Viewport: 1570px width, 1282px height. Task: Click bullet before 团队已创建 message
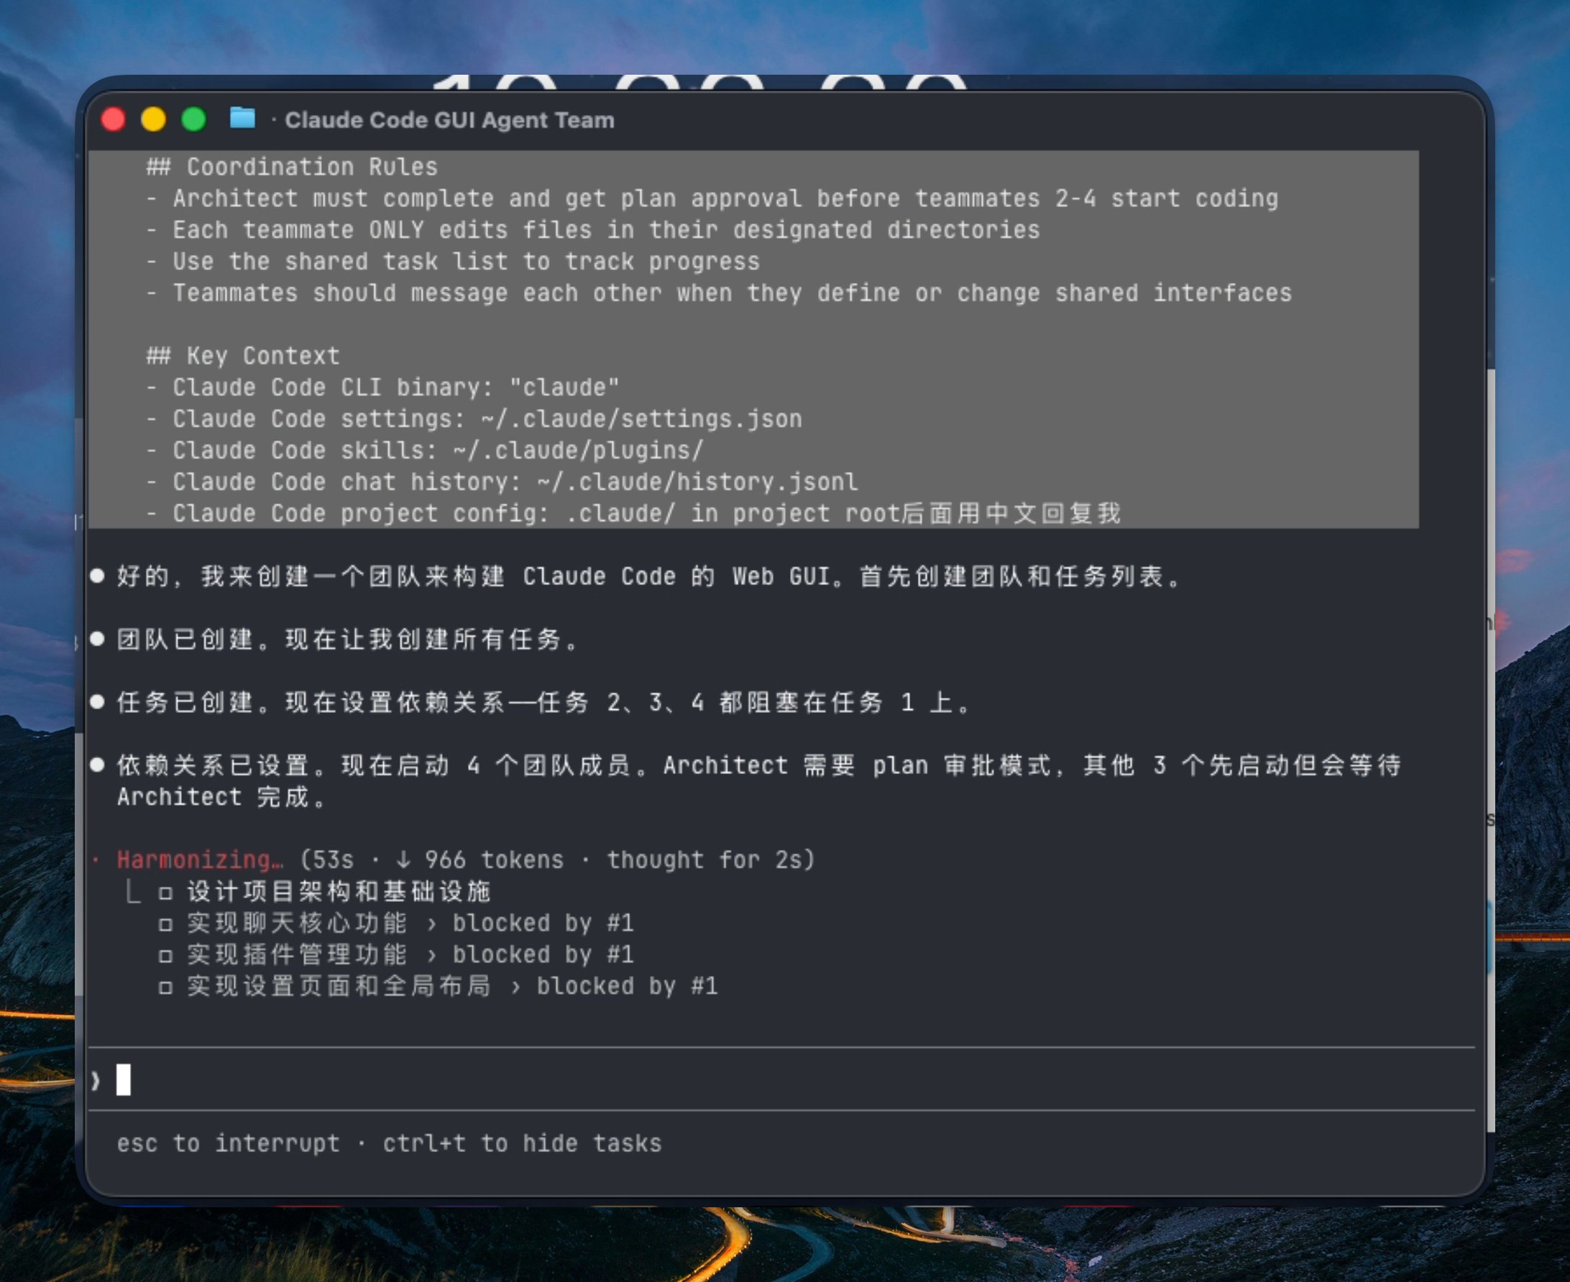click(x=97, y=639)
